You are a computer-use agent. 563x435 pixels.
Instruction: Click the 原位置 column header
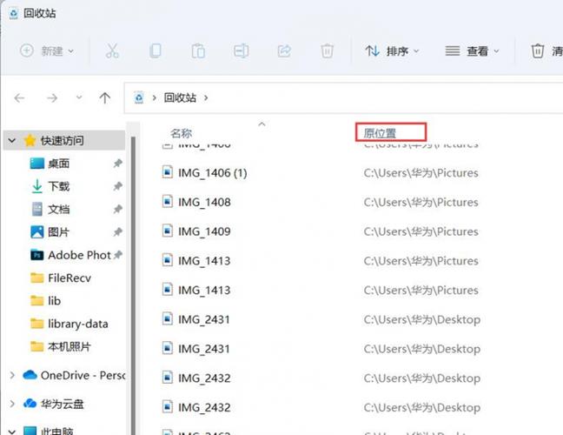coord(380,133)
